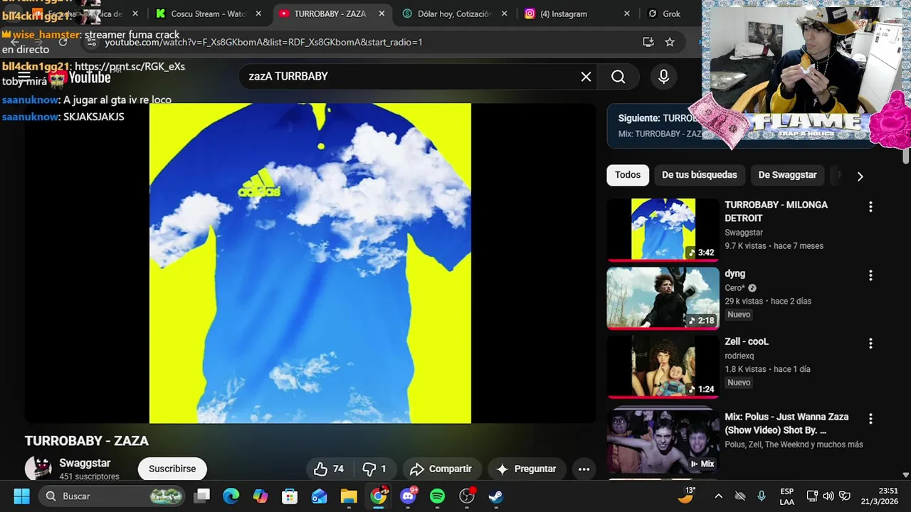Open weather widget showing 13°
The width and height of the screenshot is (911, 512).
(687, 495)
